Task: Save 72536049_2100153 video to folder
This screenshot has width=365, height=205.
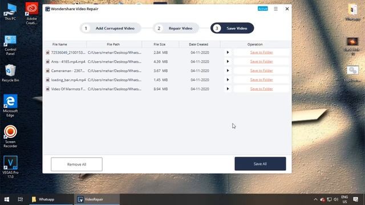Action: (x=261, y=52)
